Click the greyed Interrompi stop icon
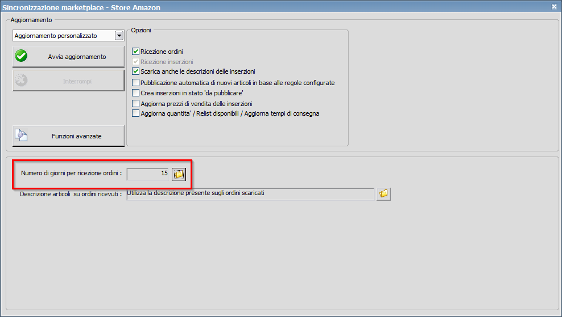562x317 pixels. click(x=21, y=80)
